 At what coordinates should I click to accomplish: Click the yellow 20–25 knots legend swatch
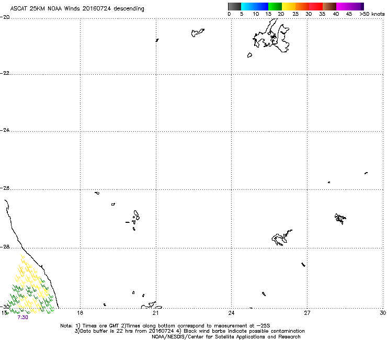coord(289,6)
